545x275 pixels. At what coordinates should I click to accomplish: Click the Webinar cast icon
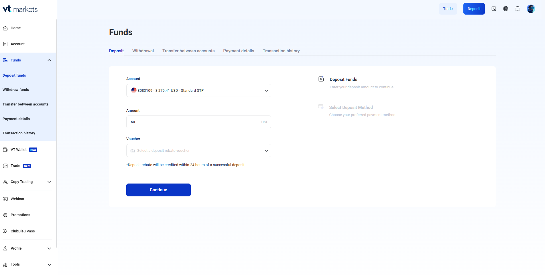pyautogui.click(x=5, y=199)
